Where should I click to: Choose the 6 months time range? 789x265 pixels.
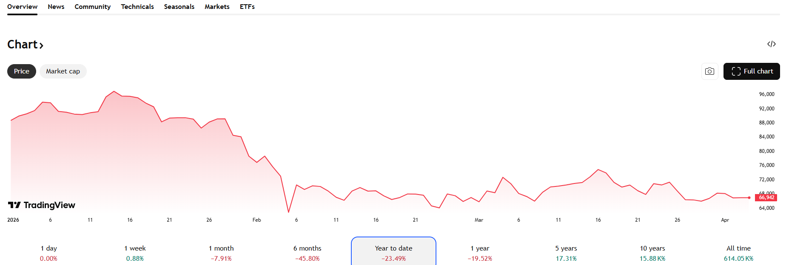click(x=307, y=253)
